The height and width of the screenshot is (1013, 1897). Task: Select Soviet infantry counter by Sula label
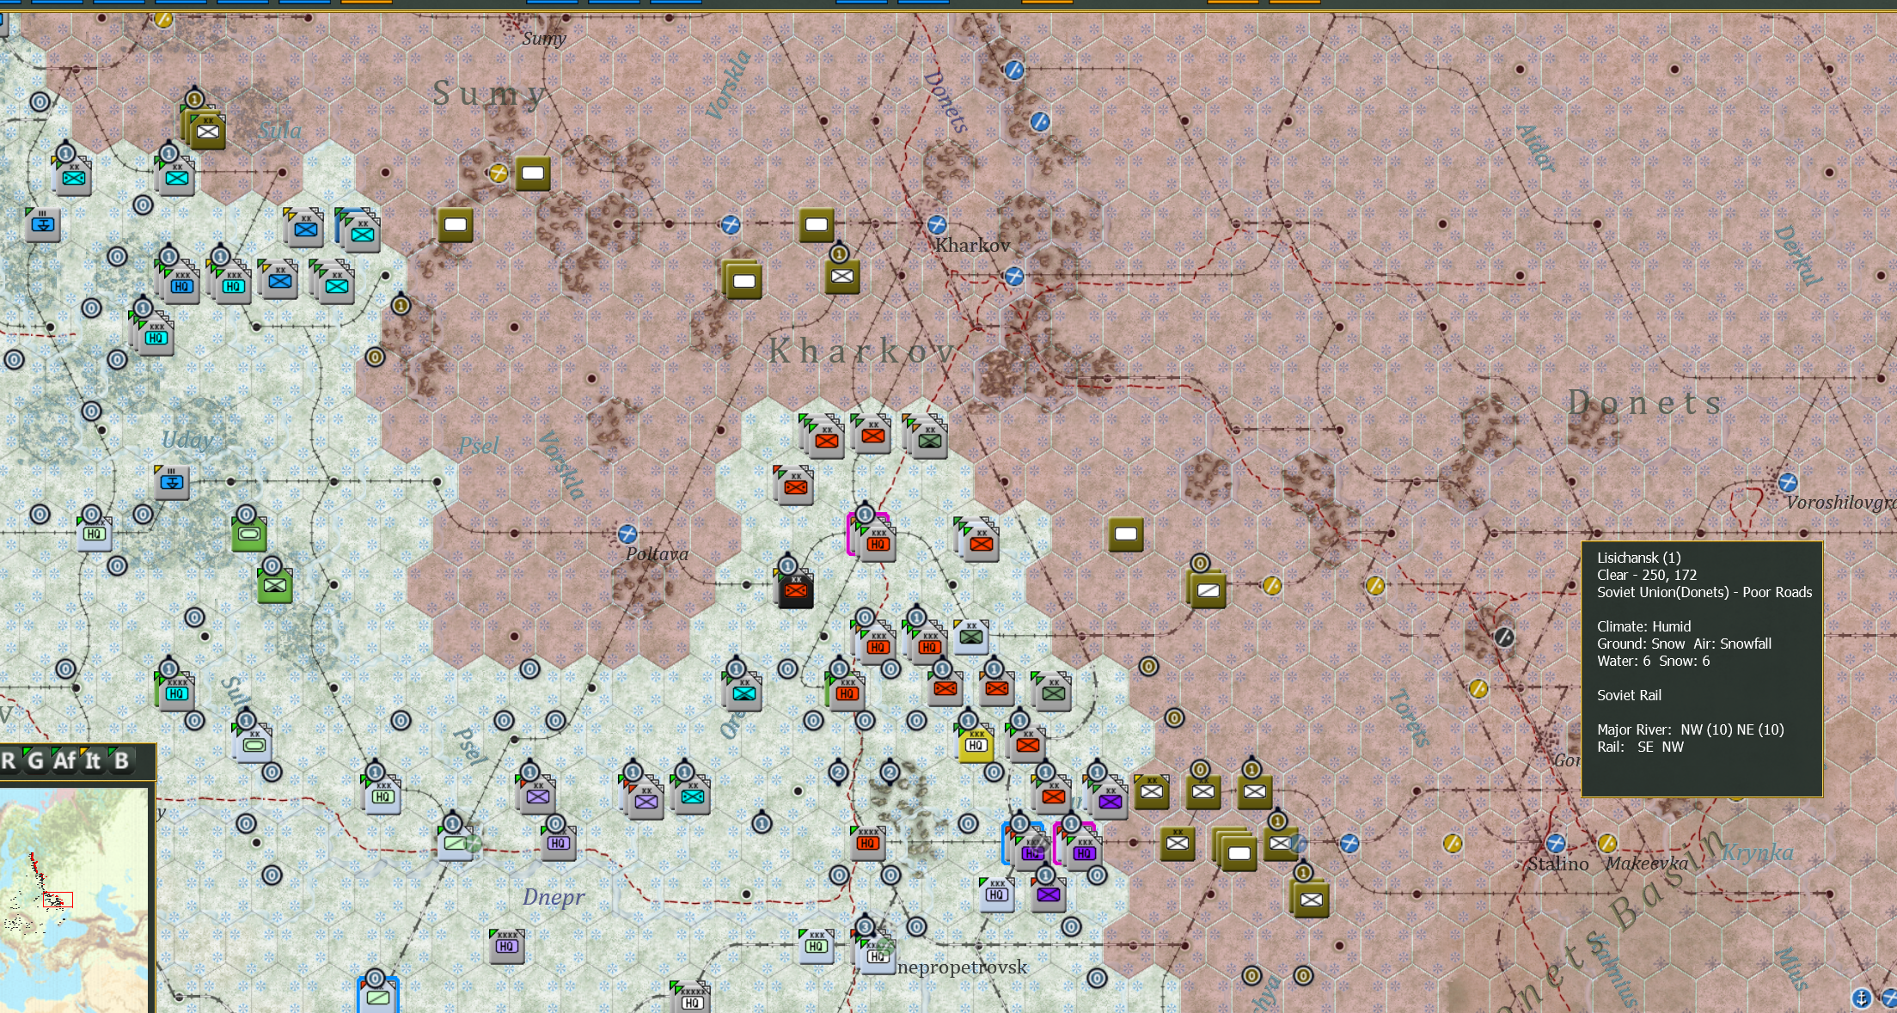click(207, 131)
